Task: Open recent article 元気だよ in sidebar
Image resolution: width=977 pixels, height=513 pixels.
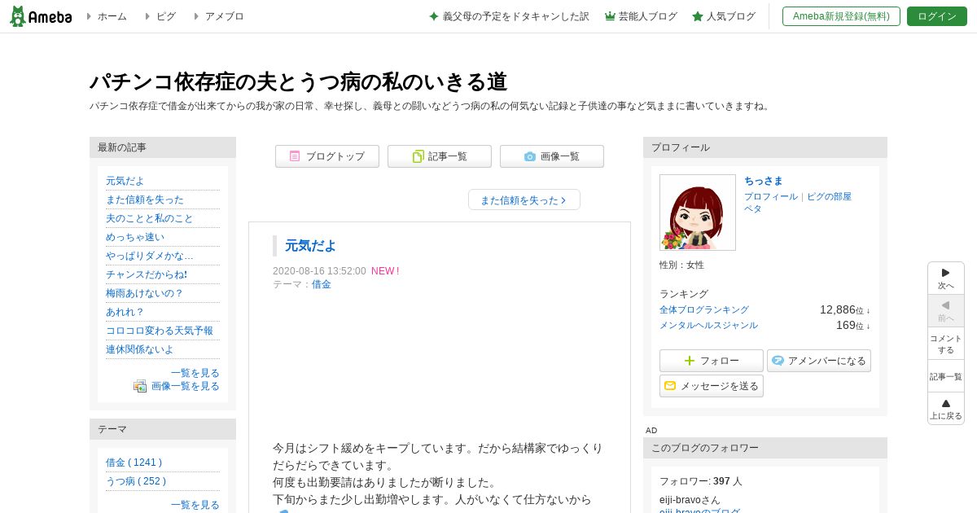Action: coord(125,181)
